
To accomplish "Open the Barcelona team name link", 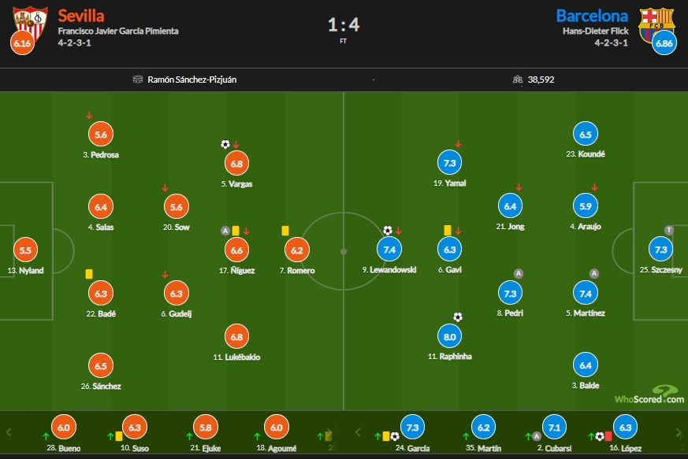I will 592,16.
